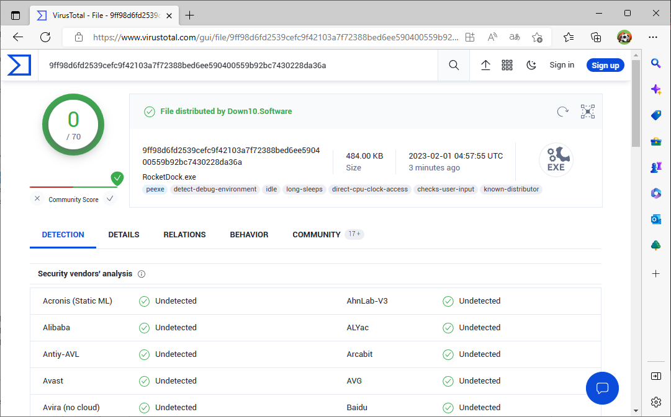Open the Copilot sparkle icon in sidebar

655,89
